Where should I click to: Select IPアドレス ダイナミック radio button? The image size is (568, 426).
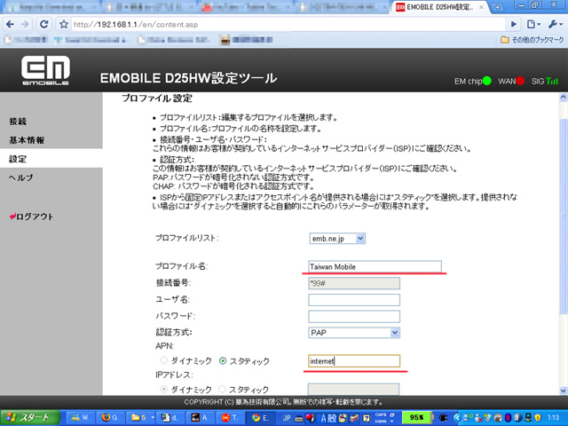(x=163, y=389)
